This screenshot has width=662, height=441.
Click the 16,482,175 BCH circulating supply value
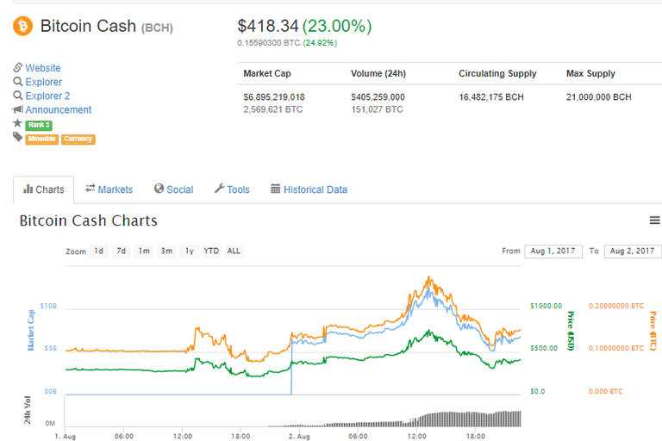coord(491,97)
